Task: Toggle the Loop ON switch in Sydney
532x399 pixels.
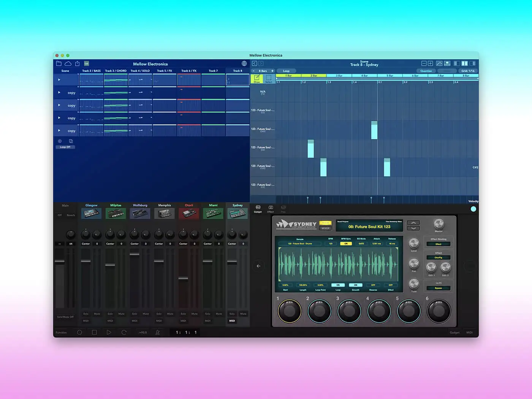Action: coord(338,285)
